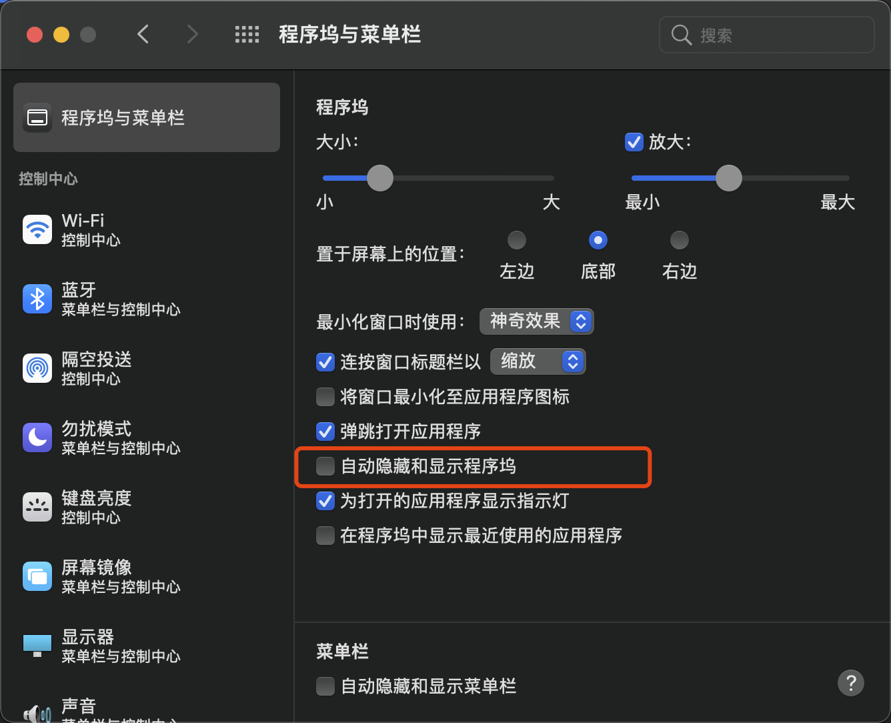This screenshot has height=723, width=891.
Task: Click the display (显示器) monitor icon
Action: 37,645
